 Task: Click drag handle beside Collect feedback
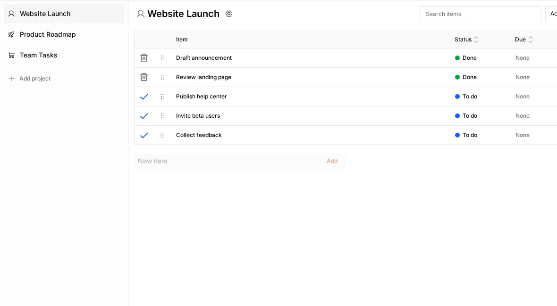click(163, 135)
